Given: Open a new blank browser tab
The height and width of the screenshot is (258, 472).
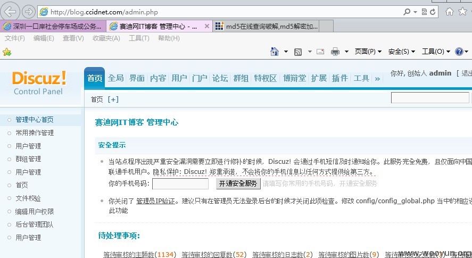Looking at the screenshot, I should (326, 27).
